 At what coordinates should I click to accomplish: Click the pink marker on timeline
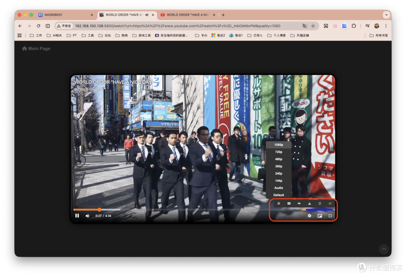[x=153, y=209]
